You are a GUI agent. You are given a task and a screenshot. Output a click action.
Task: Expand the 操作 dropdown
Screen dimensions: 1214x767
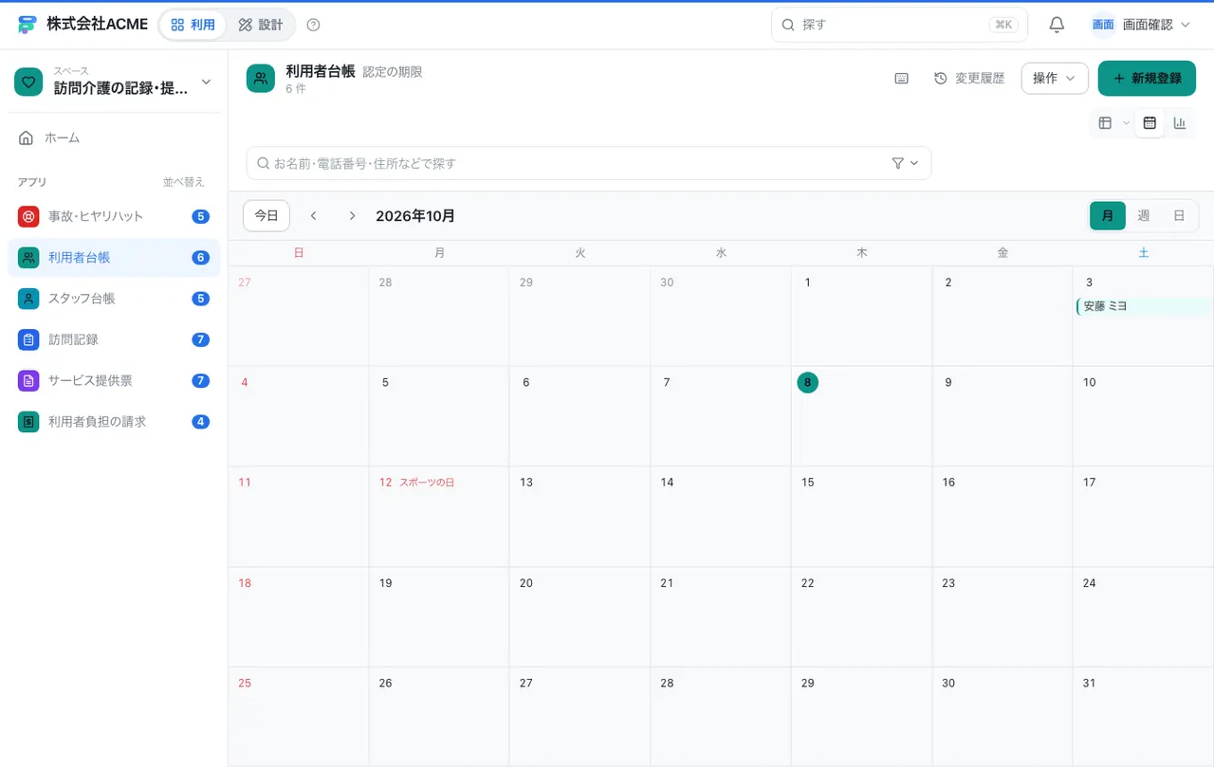[x=1055, y=78]
